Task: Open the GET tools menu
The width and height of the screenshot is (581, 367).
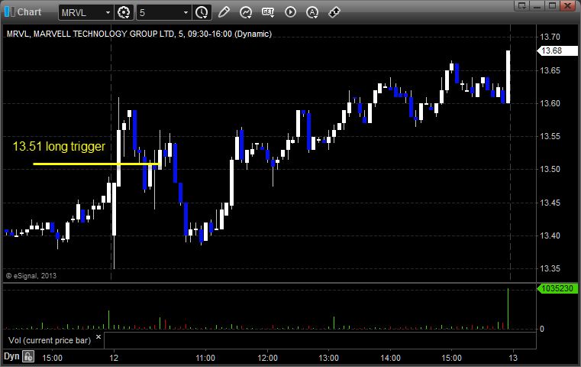Action: point(268,12)
